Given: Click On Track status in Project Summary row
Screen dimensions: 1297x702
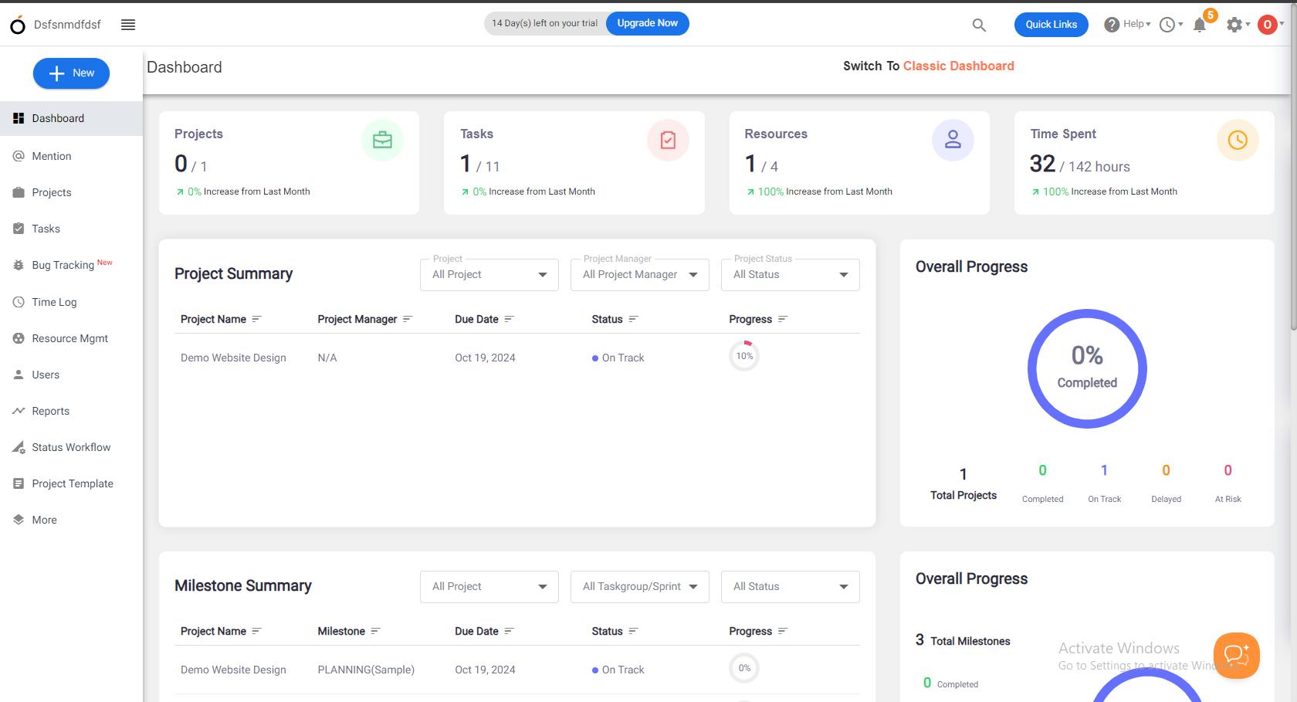Looking at the screenshot, I should 618,358.
